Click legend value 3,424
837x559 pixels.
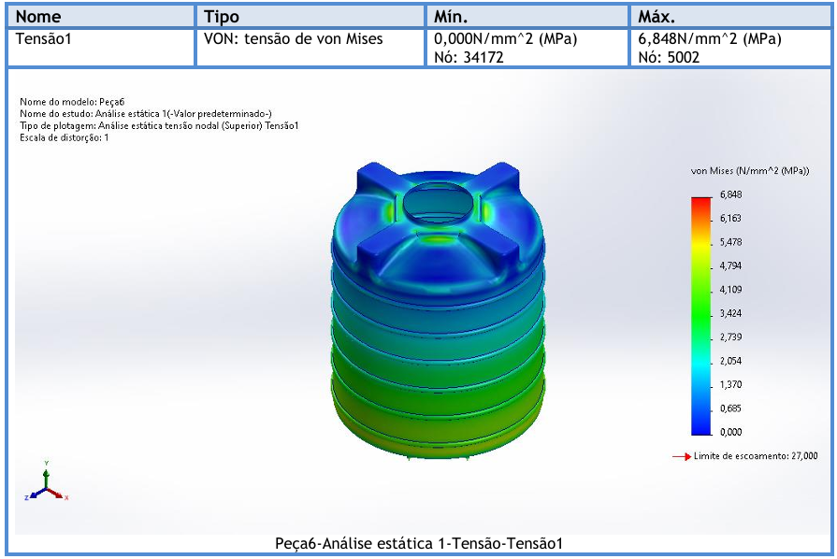point(730,313)
